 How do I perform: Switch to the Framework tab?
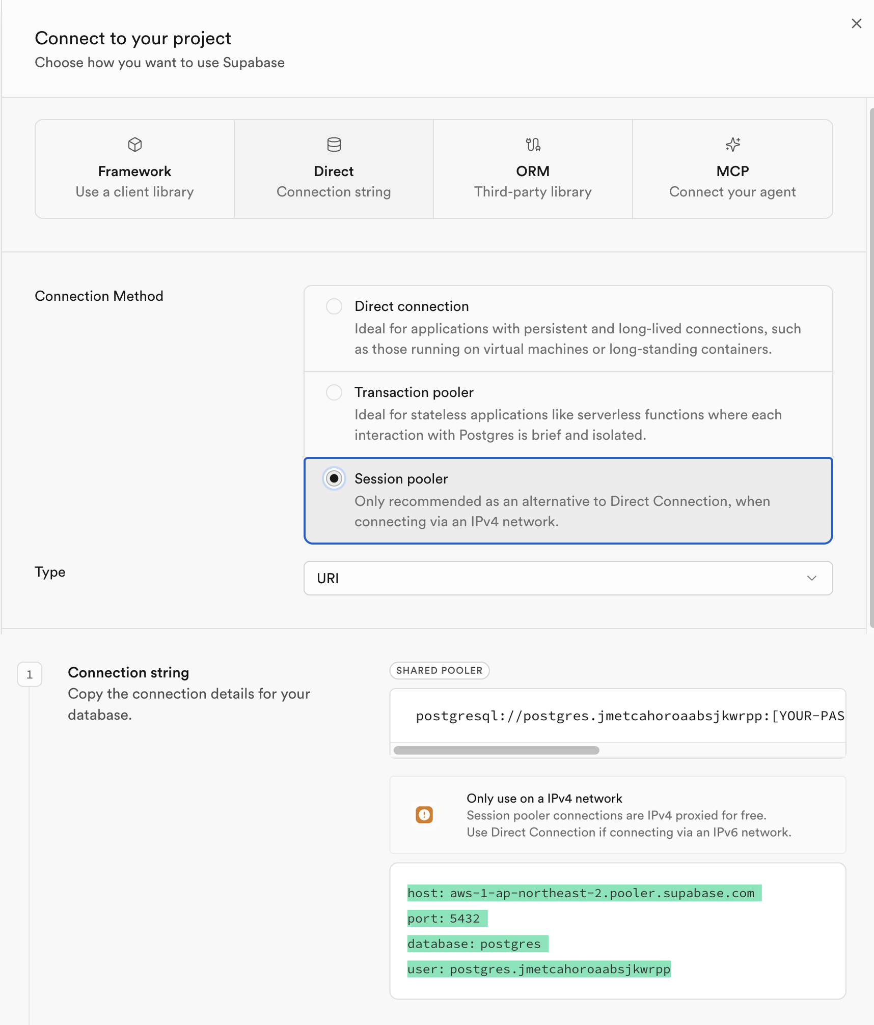pos(134,169)
